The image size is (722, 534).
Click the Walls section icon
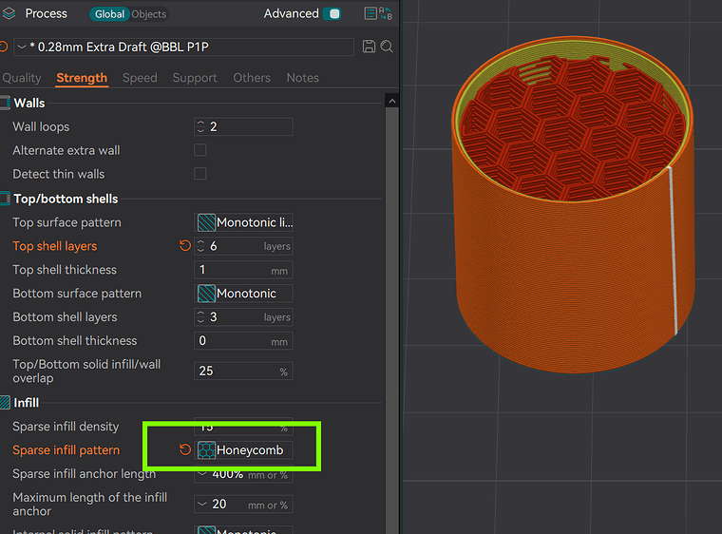tap(5, 103)
